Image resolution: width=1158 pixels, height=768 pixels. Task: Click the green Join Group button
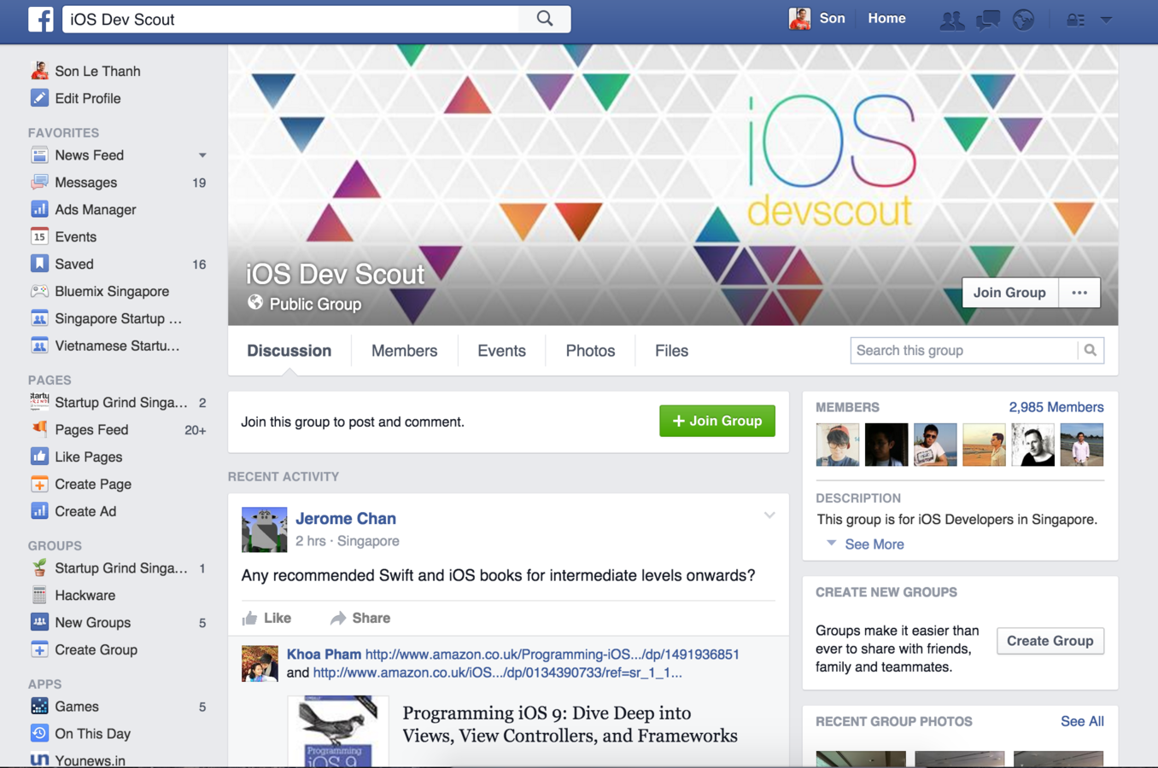coord(716,421)
